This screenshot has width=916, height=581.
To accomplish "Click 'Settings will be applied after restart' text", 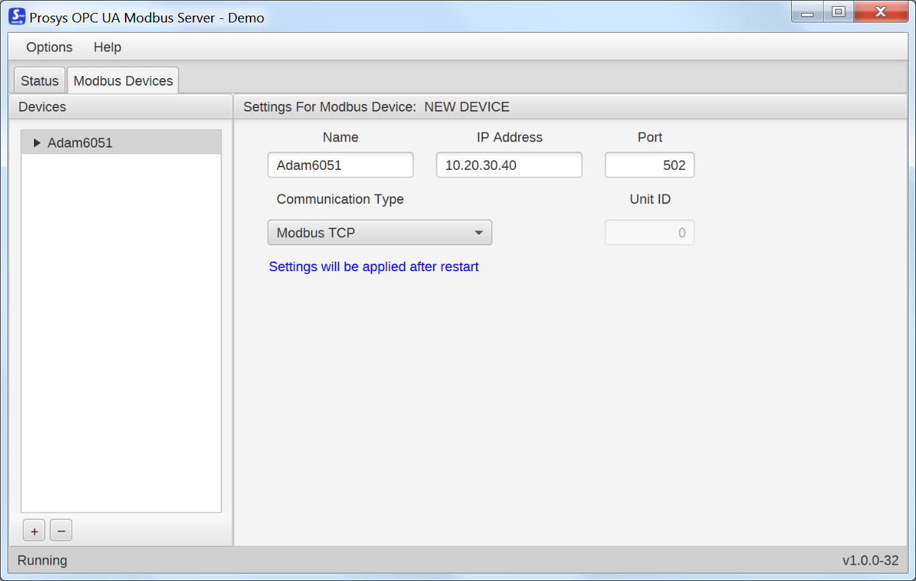I will [373, 266].
